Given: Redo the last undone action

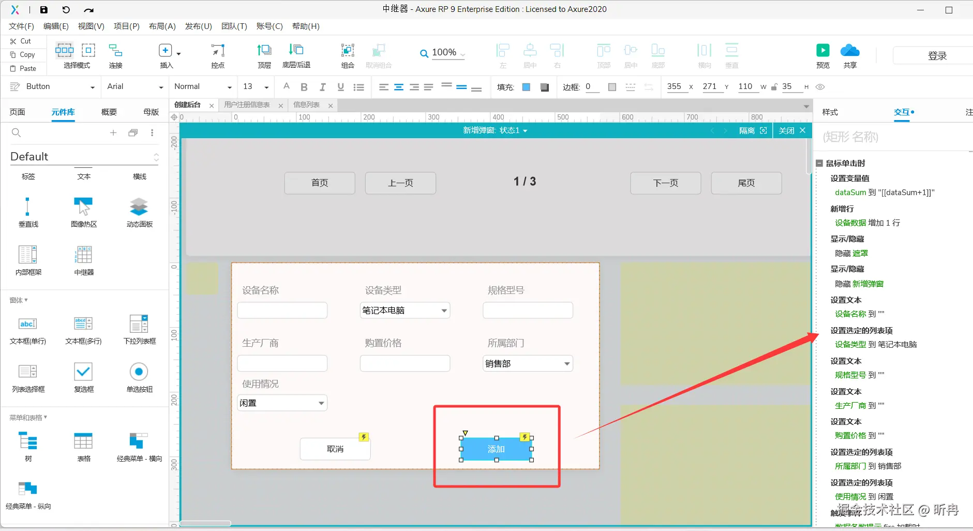Looking at the screenshot, I should (x=88, y=9).
